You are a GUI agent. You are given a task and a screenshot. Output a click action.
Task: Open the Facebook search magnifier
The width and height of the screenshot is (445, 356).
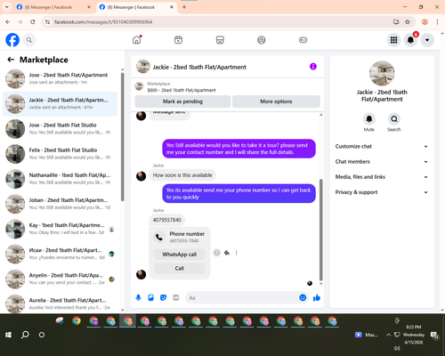pos(29,40)
